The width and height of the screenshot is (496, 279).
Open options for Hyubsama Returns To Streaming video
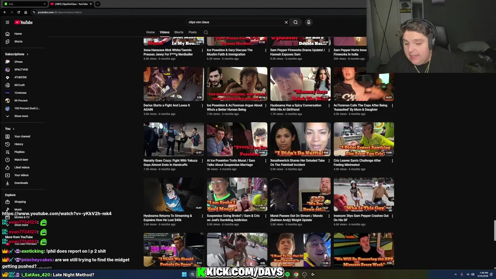click(x=202, y=216)
